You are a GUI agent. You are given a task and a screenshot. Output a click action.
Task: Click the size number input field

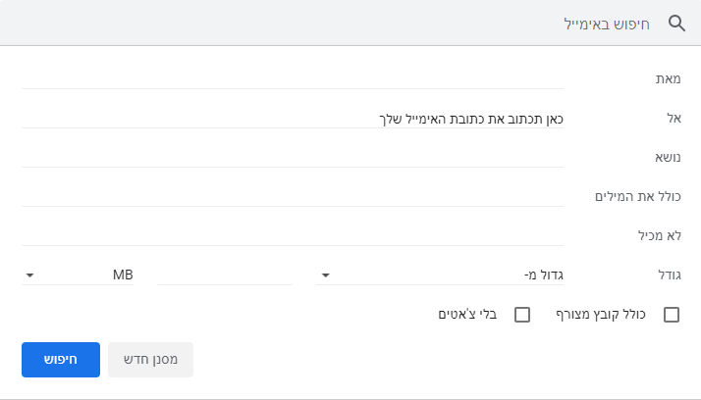(x=225, y=275)
